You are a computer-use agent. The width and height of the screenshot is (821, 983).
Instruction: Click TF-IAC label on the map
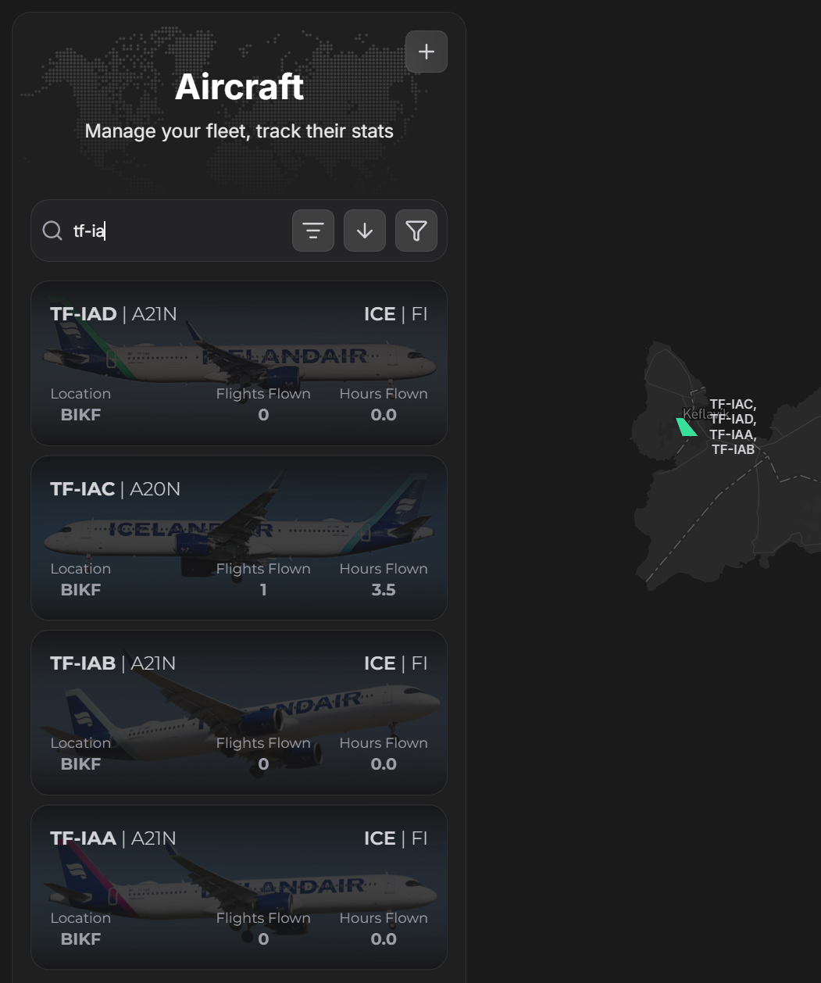(x=732, y=404)
